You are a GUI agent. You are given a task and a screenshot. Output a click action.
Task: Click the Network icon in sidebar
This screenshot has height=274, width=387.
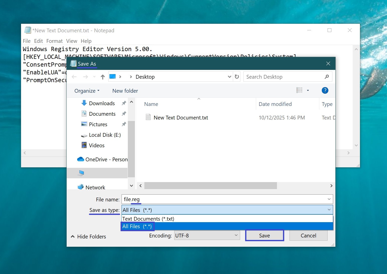point(81,187)
